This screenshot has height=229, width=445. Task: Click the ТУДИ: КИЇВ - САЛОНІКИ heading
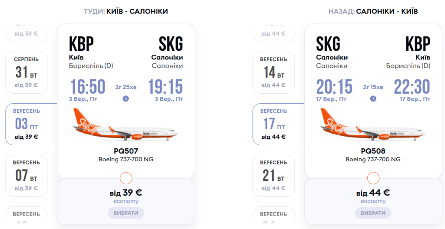pos(126,11)
